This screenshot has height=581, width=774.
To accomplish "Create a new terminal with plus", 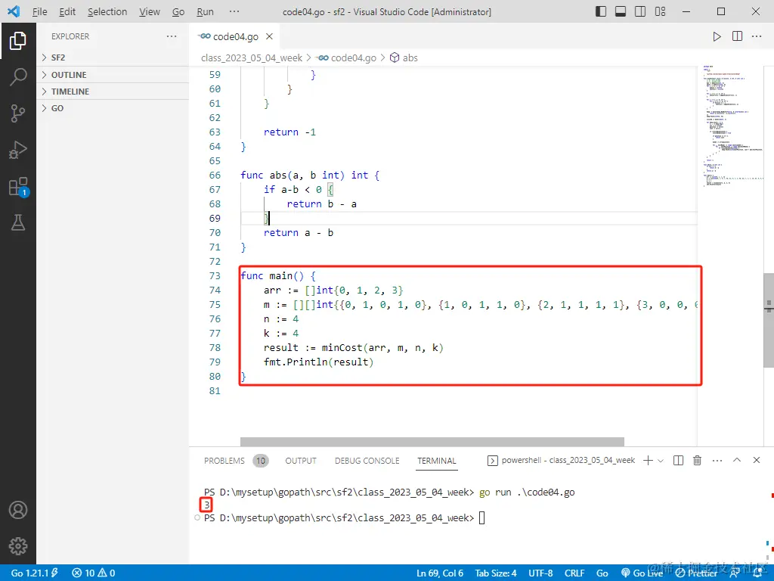I will (x=648, y=461).
